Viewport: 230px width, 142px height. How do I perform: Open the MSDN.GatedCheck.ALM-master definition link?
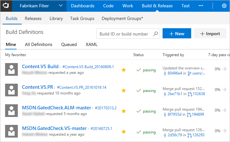(57, 108)
